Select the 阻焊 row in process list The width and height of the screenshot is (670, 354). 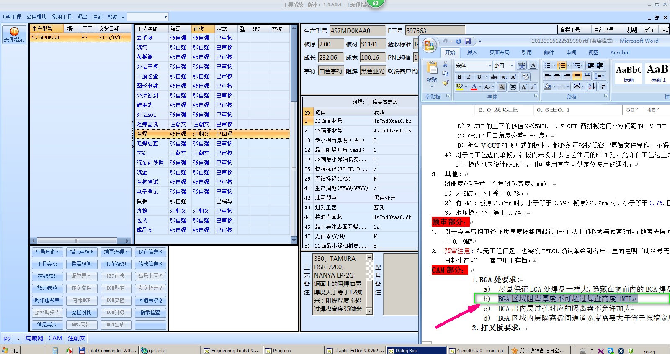point(212,134)
